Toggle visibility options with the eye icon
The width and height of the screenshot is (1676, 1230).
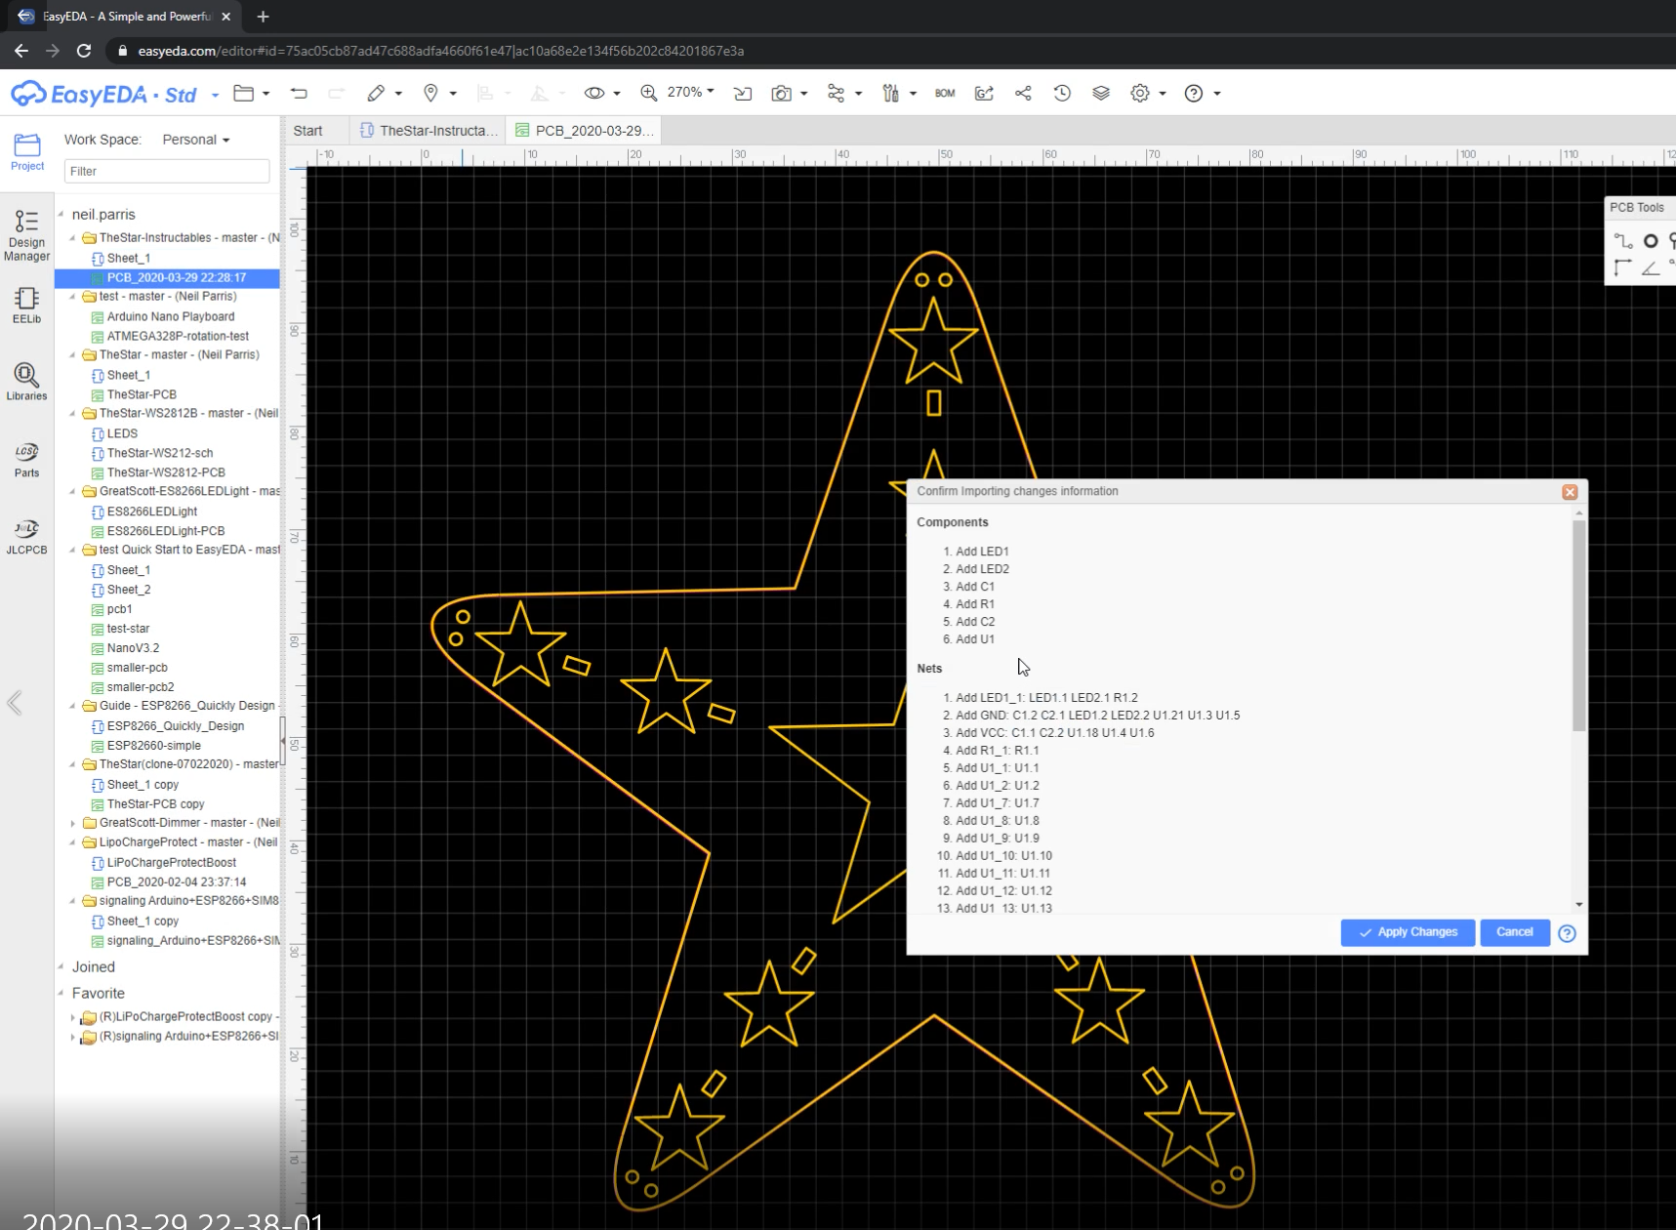[596, 93]
